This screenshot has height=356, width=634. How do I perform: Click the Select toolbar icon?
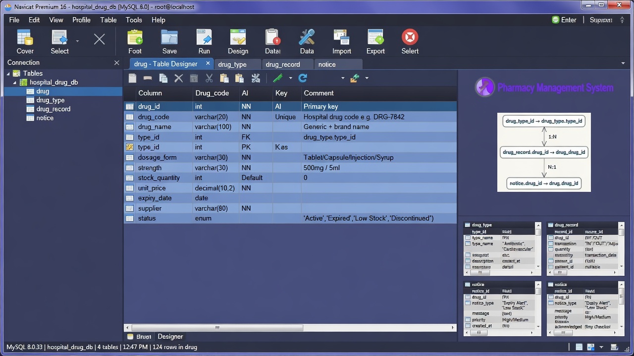[x=59, y=38]
